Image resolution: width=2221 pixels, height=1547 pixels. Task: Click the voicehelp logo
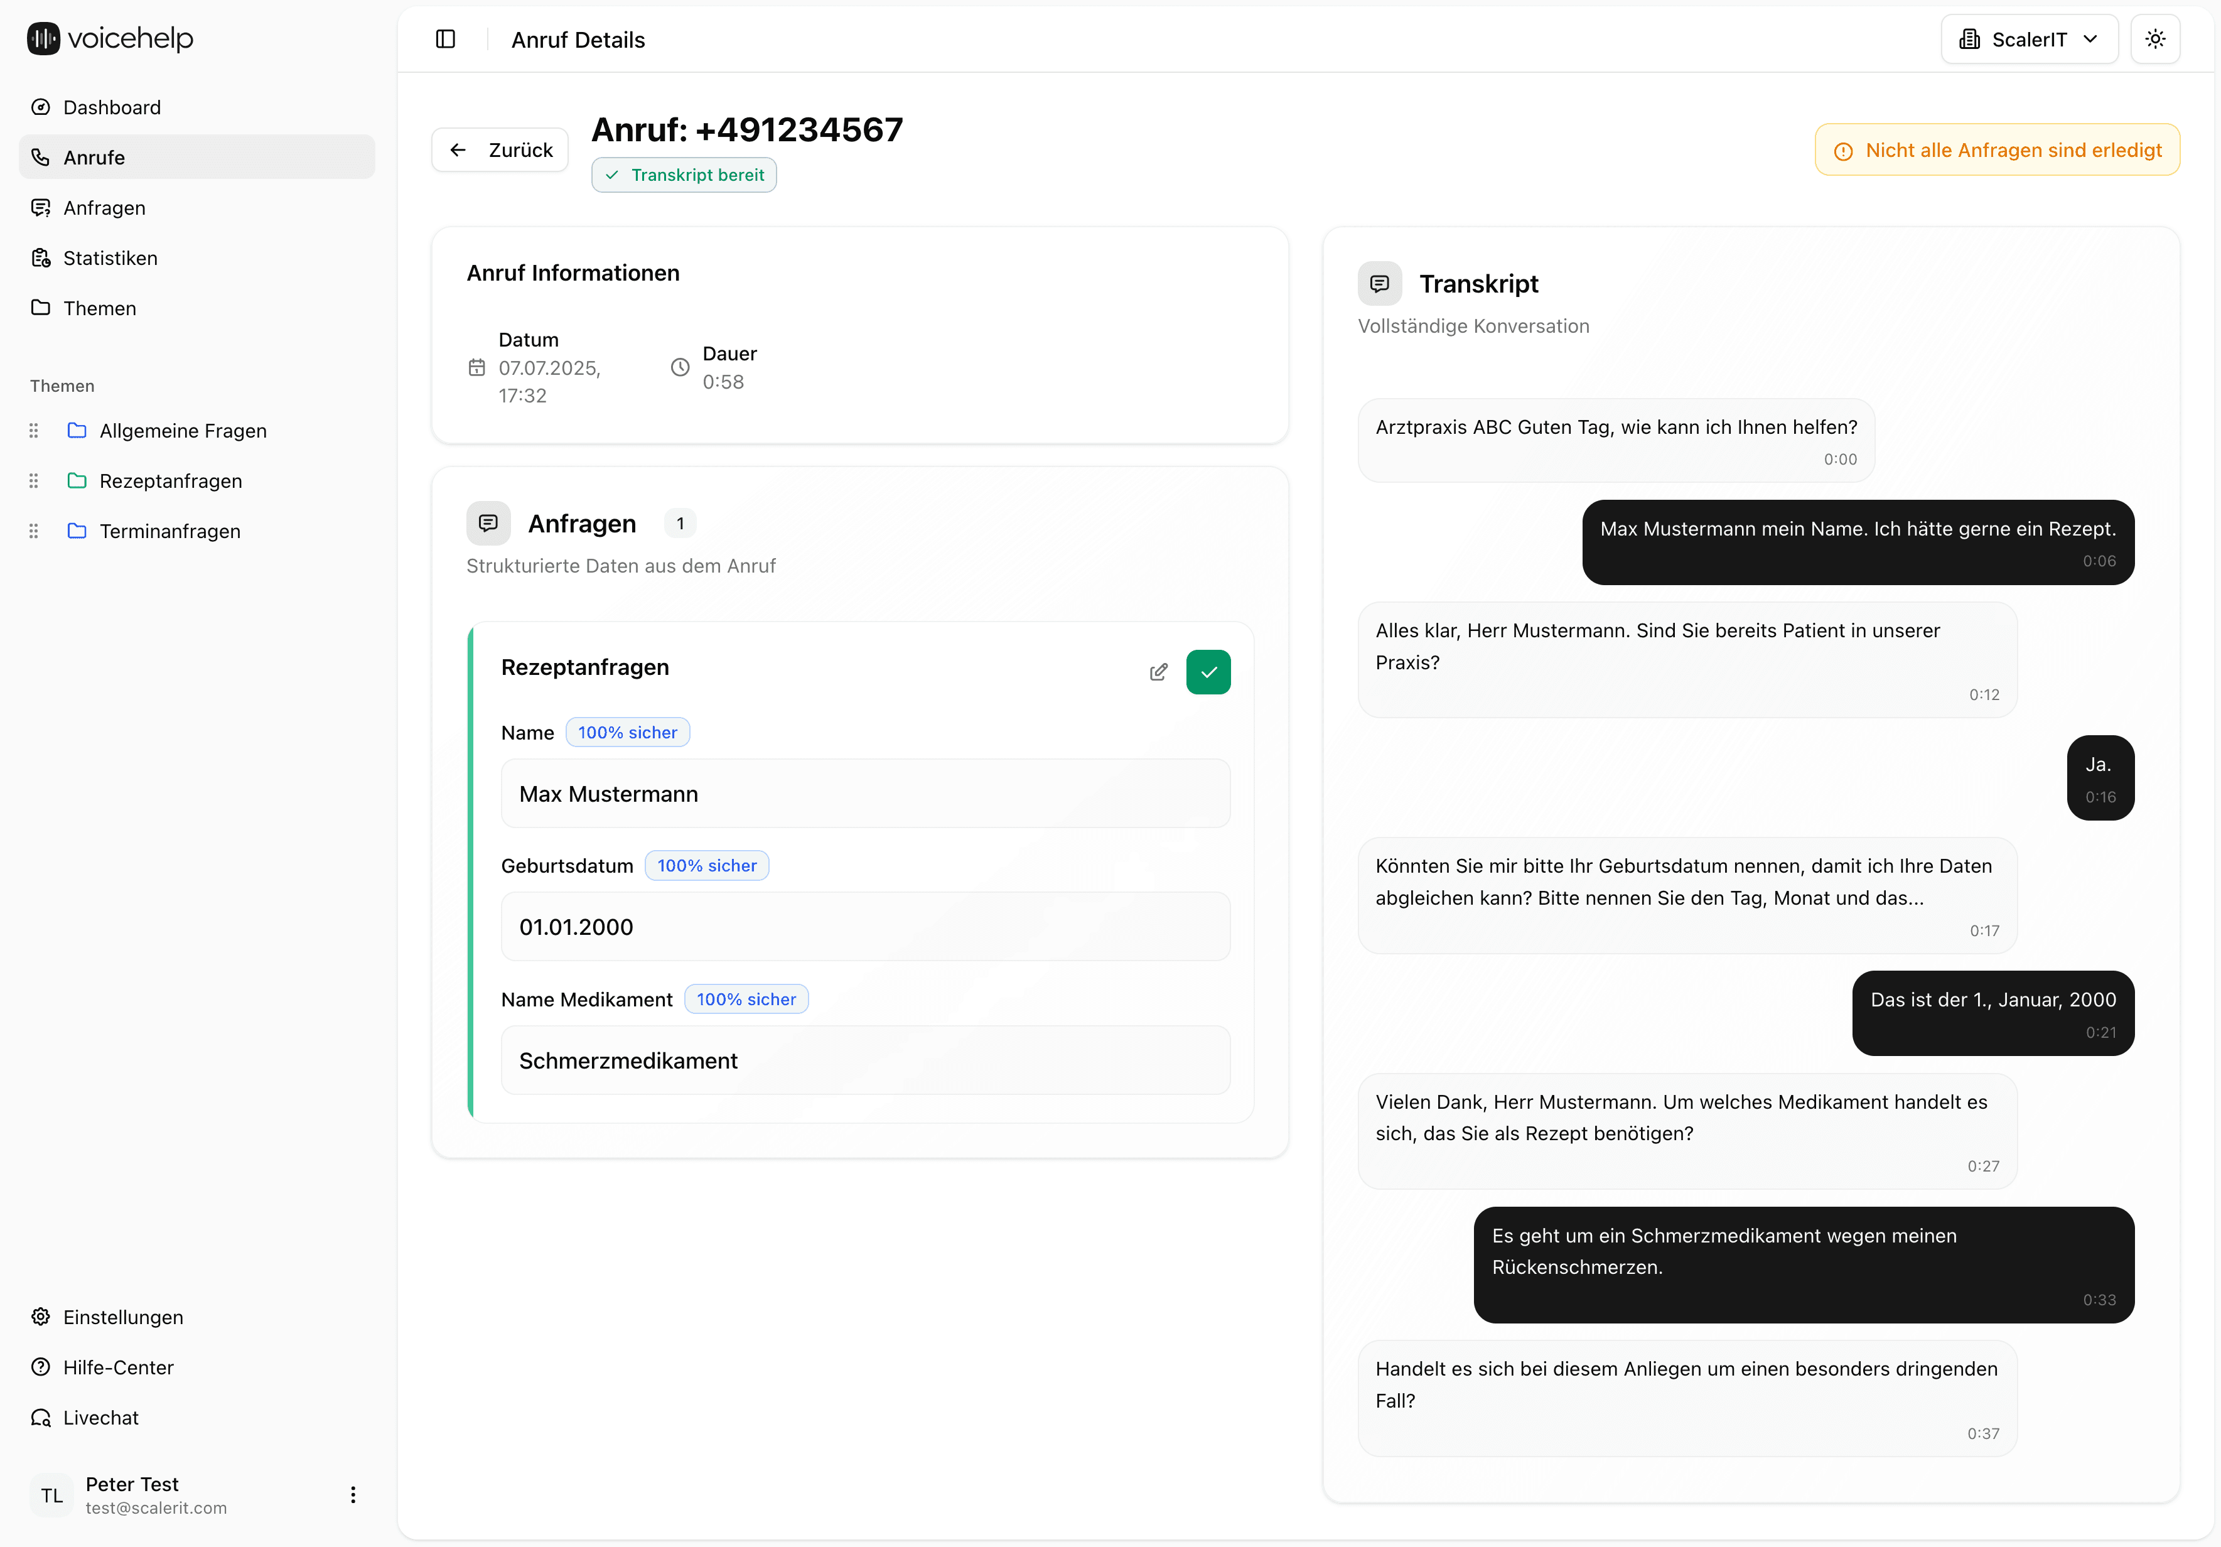[110, 39]
